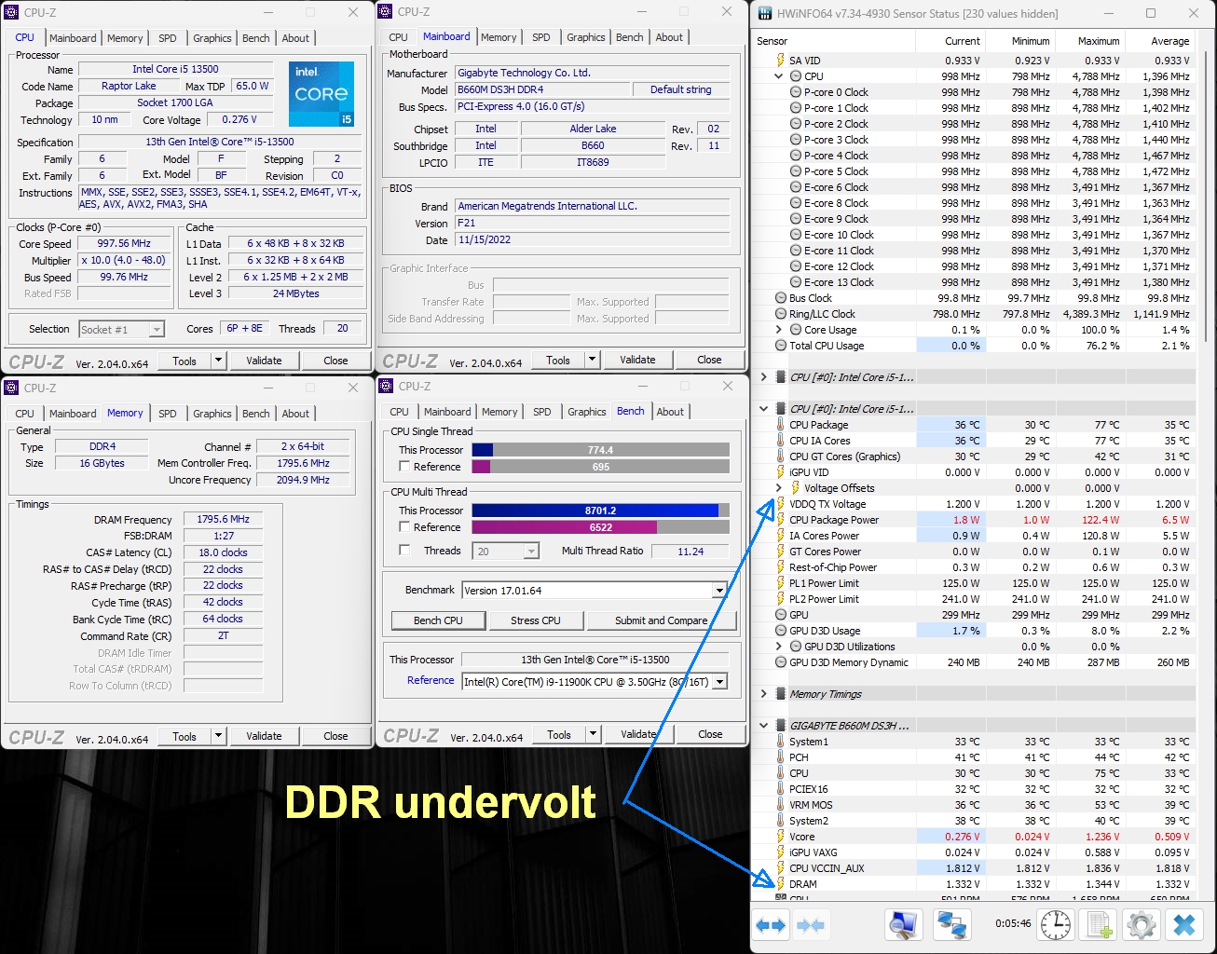
Task: Click the This Processor multi thread score bar 8701.2
Action: [600, 511]
